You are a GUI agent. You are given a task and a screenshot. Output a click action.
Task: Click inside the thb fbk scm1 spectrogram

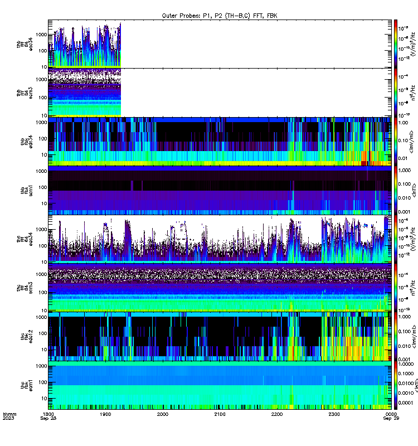click(220, 190)
